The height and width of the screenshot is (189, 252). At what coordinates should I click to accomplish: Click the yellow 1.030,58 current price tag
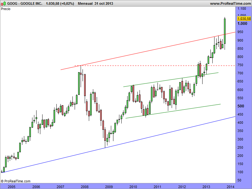[x=244, y=19]
